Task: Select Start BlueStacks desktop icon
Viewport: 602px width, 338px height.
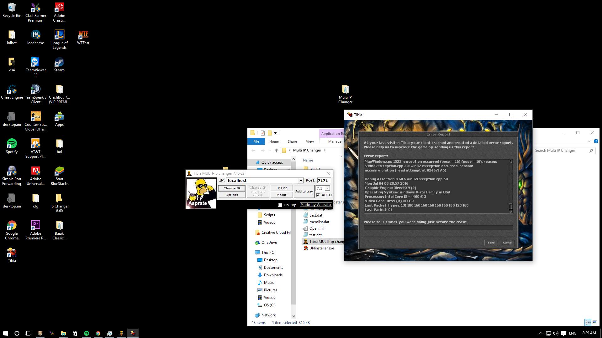Action: click(59, 176)
